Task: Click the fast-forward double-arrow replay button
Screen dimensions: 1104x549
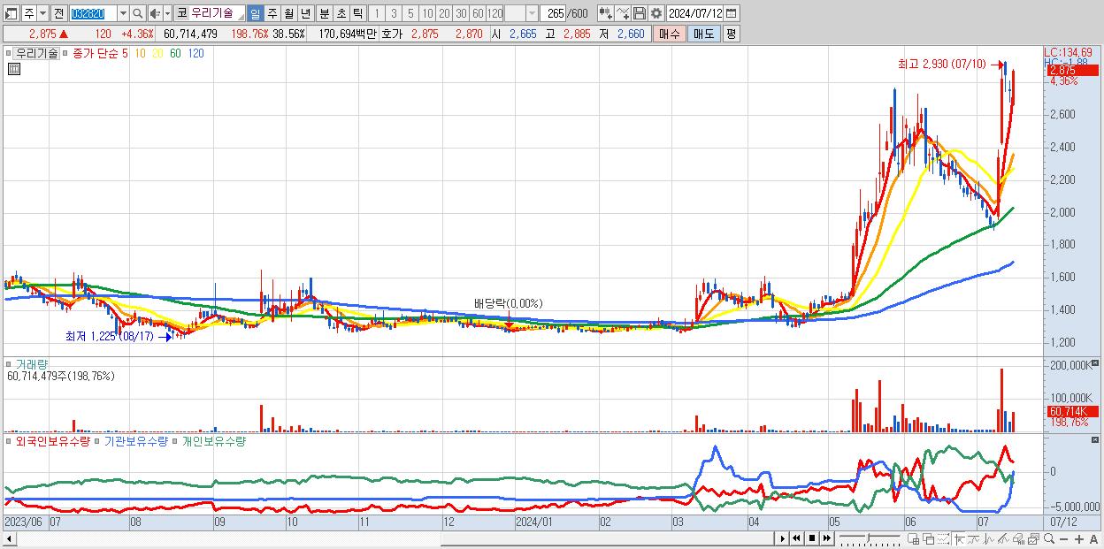Action: 827,538
